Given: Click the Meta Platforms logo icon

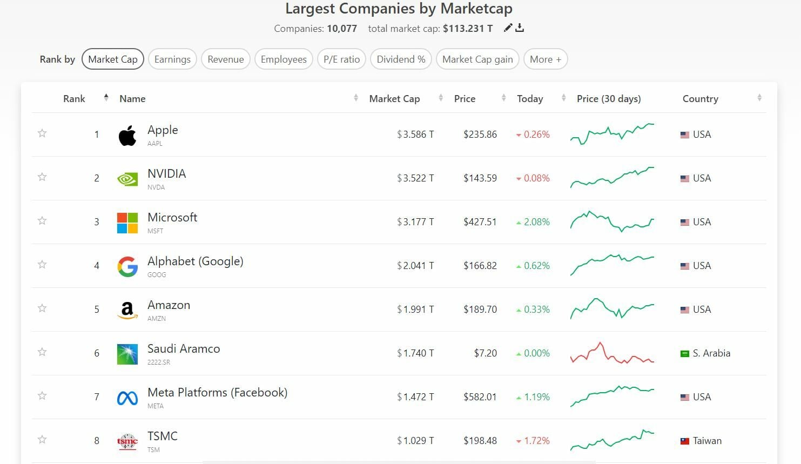Looking at the screenshot, I should tap(127, 398).
